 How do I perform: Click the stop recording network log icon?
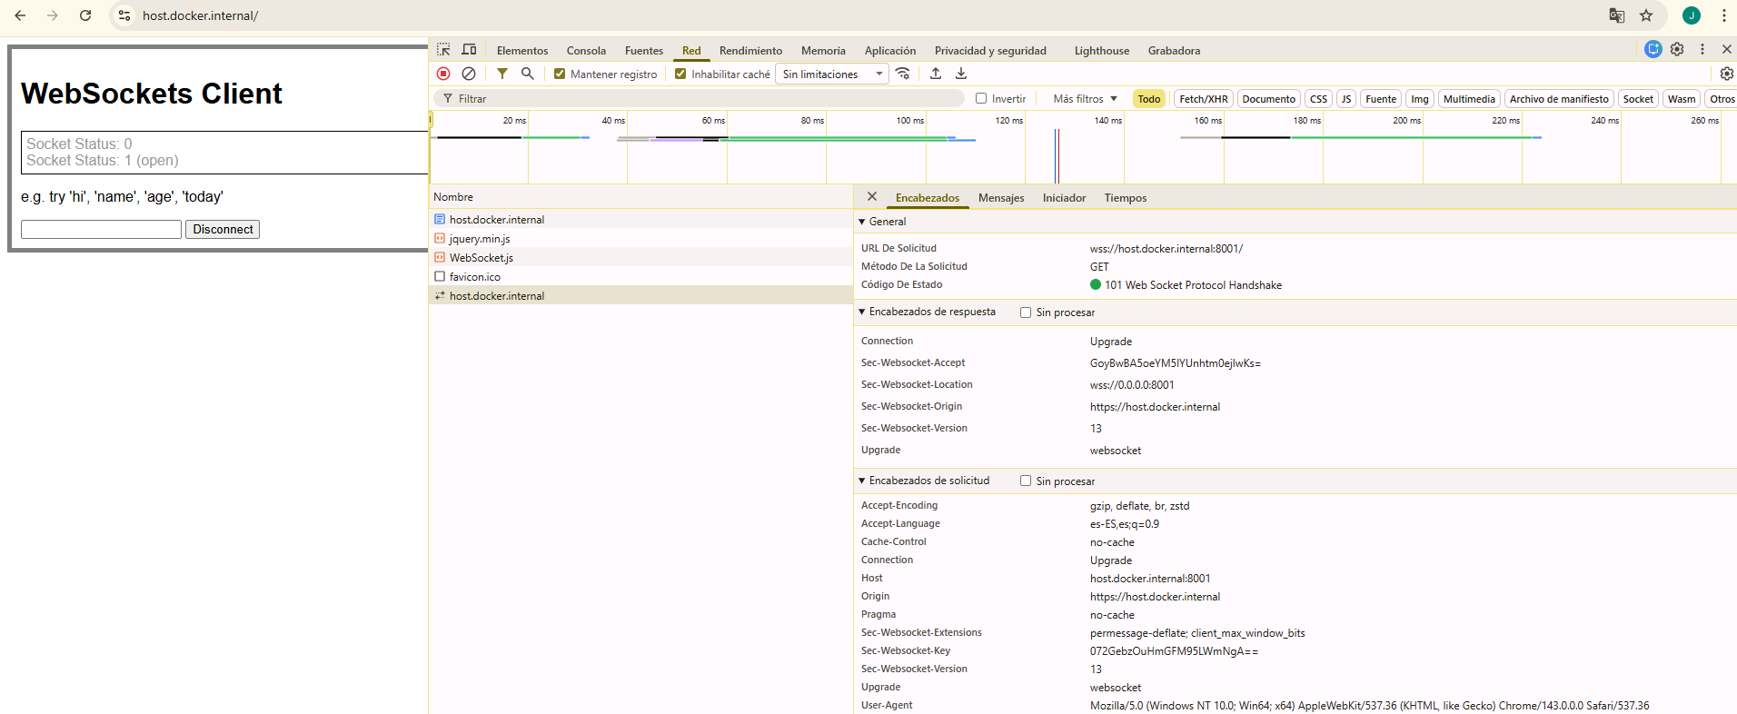443,74
